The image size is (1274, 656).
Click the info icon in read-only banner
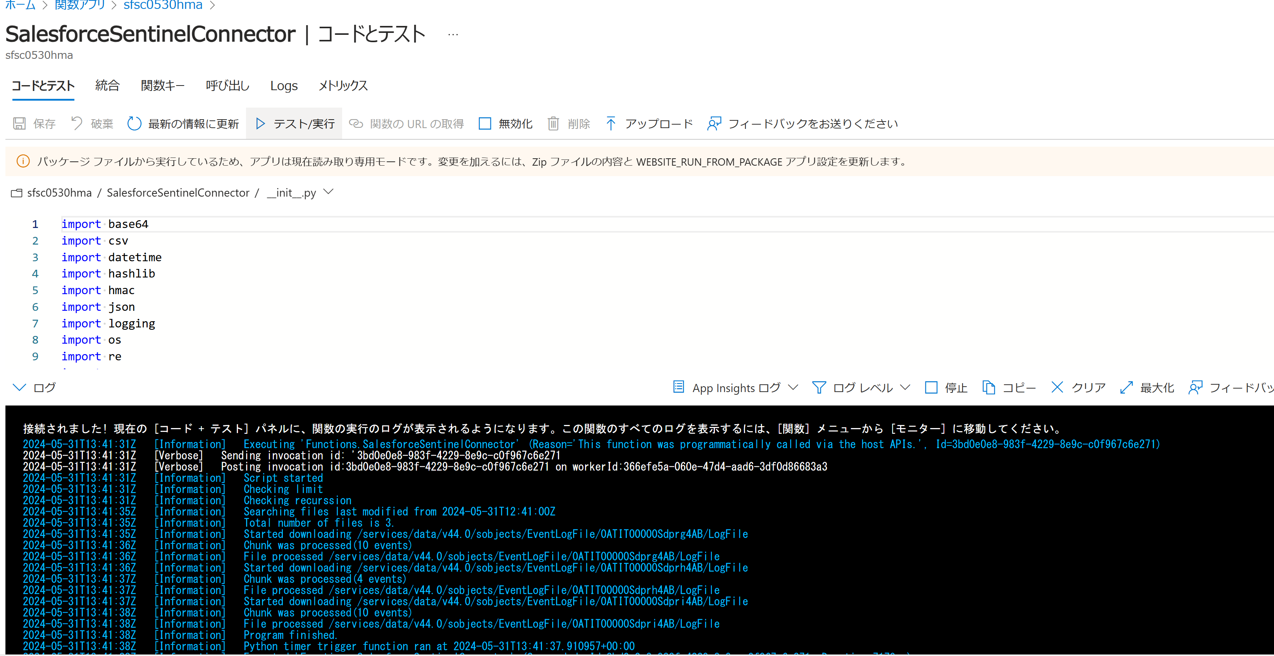tap(23, 161)
